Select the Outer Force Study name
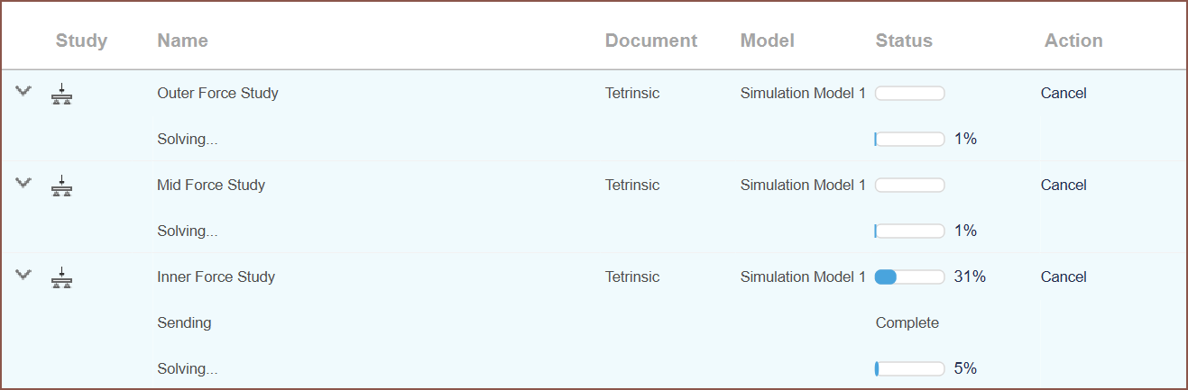1188x390 pixels. 217,93
